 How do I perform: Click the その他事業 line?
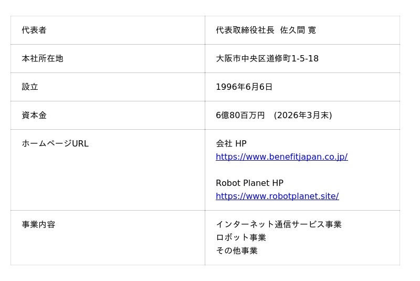237,251
